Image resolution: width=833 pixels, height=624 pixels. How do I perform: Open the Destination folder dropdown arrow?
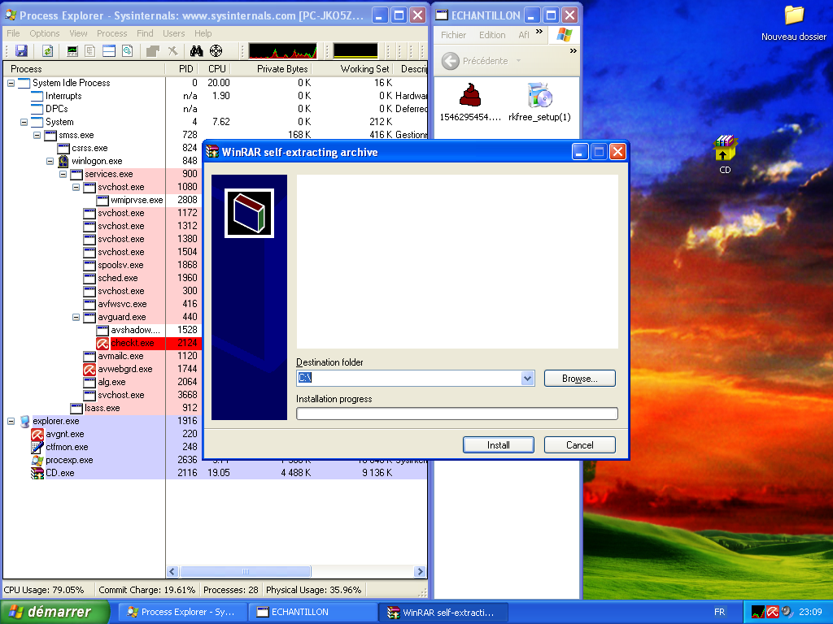coord(527,379)
